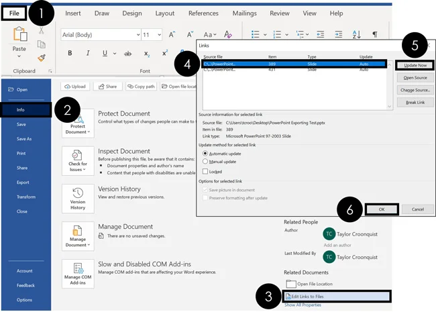
Task: Click Open Source button
Action: click(x=415, y=78)
